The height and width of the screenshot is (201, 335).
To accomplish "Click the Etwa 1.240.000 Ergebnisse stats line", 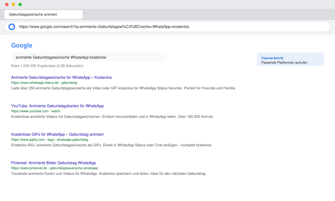I will click(47, 66).
